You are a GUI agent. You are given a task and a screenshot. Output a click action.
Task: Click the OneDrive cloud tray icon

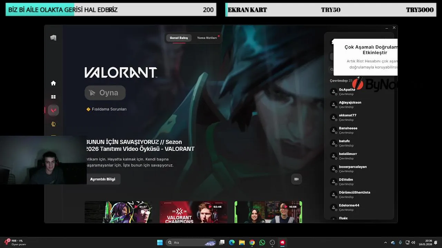click(x=393, y=242)
